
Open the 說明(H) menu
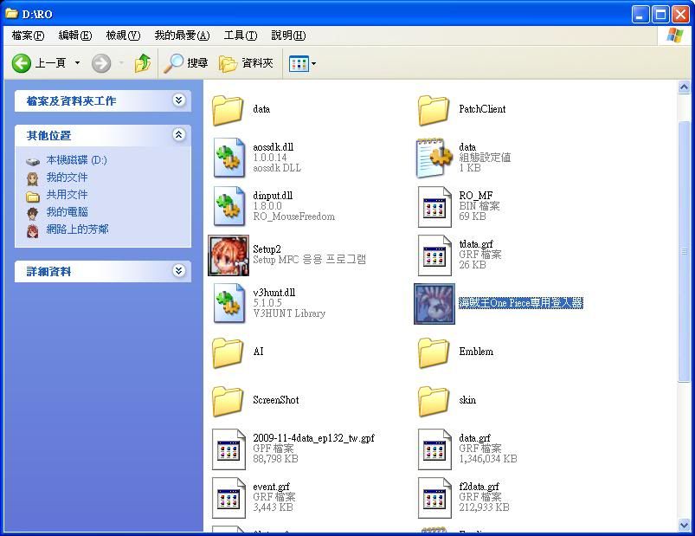(x=288, y=36)
